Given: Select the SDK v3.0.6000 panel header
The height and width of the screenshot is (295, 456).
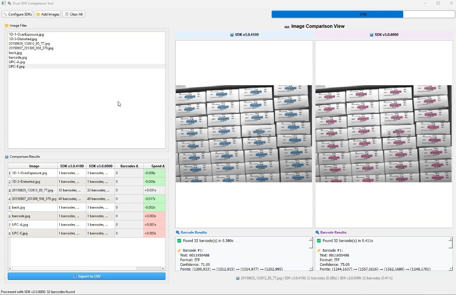Looking at the screenshot, I should [x=384, y=35].
